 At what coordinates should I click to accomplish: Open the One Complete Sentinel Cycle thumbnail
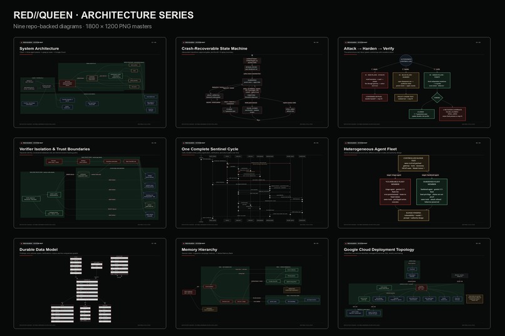(252, 183)
